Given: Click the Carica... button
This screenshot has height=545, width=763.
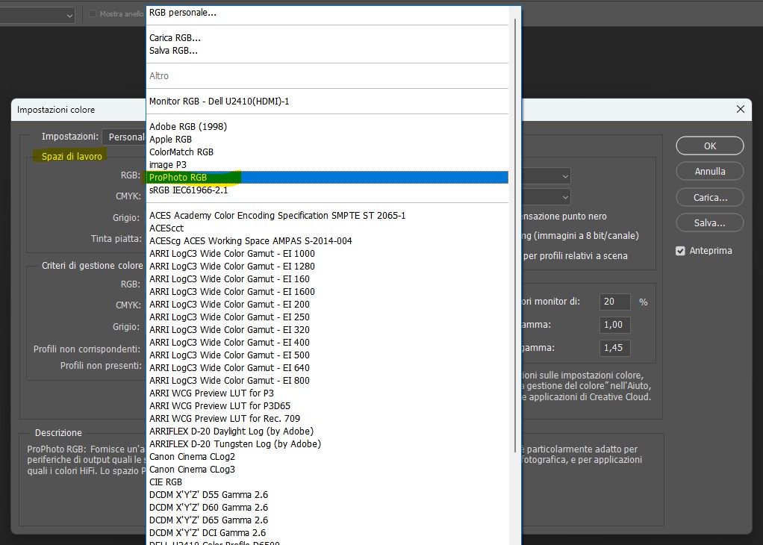Looking at the screenshot, I should pyautogui.click(x=709, y=197).
